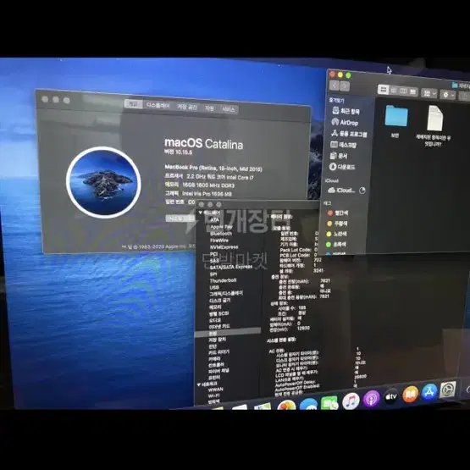Image resolution: width=470 pixels, height=470 pixels.
Task: Open 데스크탑 in Finder sidebar
Action: (344, 145)
